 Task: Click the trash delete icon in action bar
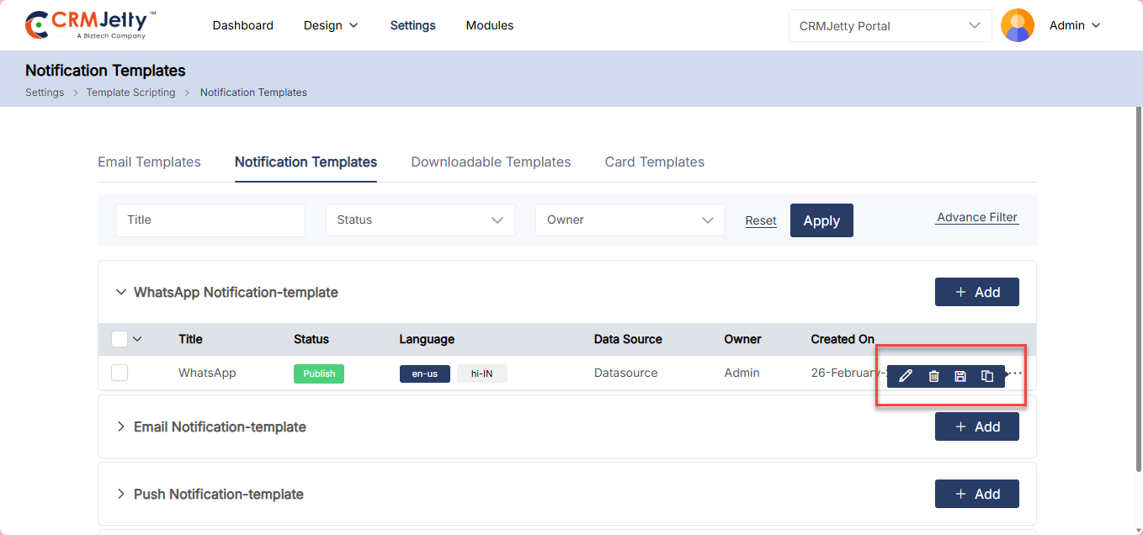[x=933, y=376]
